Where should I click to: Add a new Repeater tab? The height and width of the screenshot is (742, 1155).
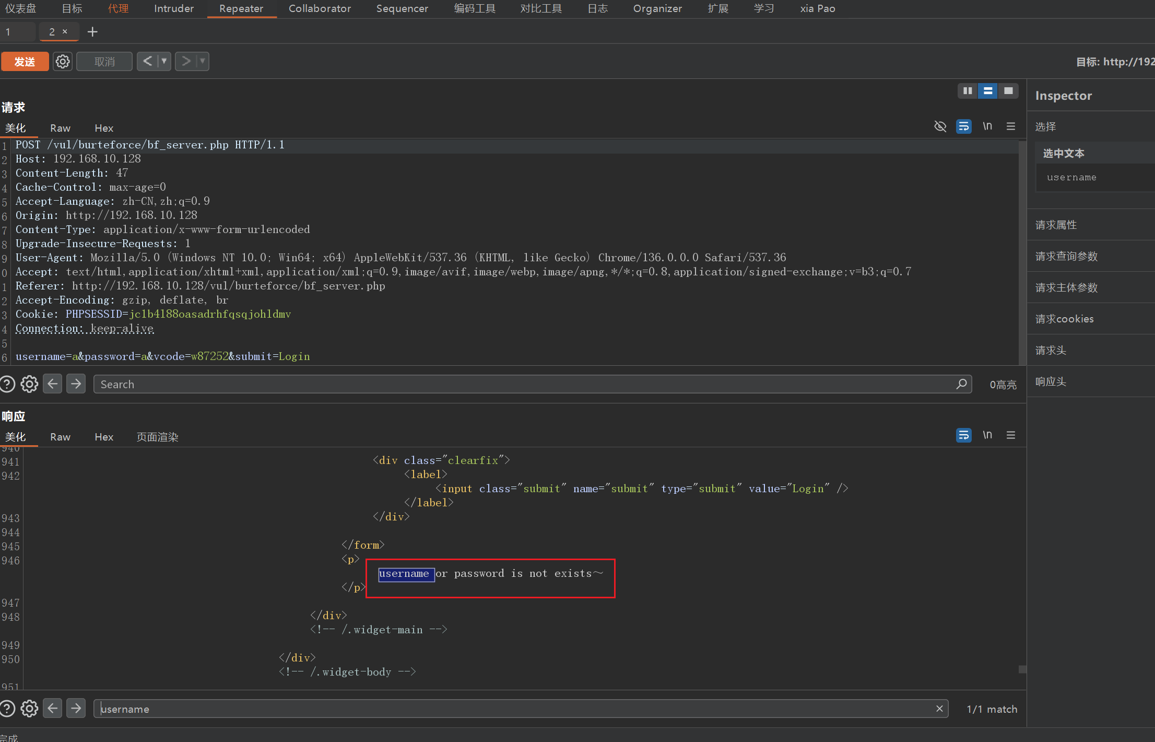click(x=92, y=32)
